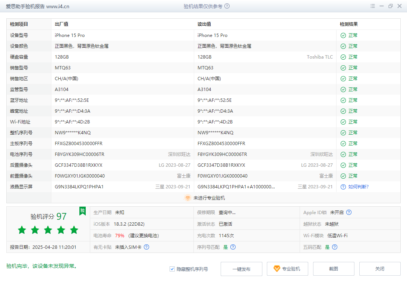The height and width of the screenshot is (282, 407).
Task: Click the title text 爱思助手验机报告 www.i4.cn
Action: (38, 6)
